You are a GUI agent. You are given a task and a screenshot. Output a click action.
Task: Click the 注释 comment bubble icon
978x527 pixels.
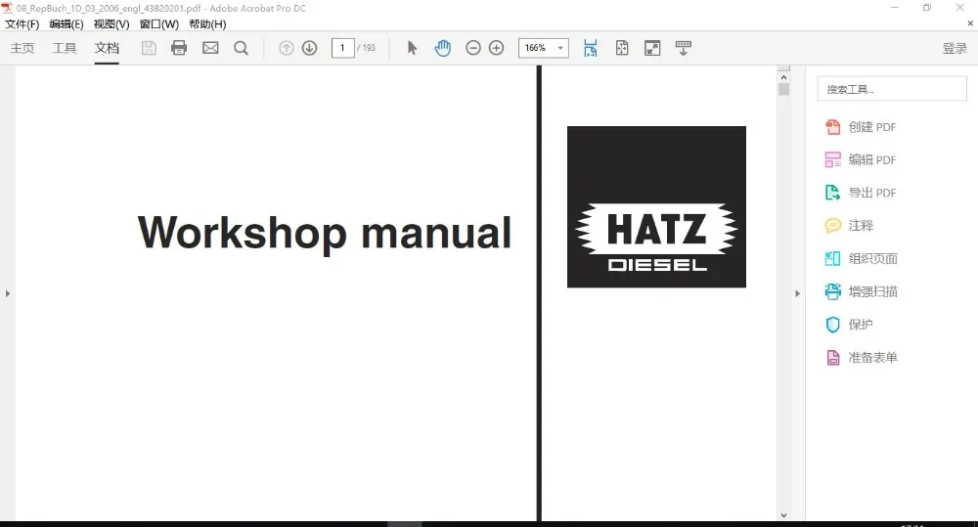point(832,226)
